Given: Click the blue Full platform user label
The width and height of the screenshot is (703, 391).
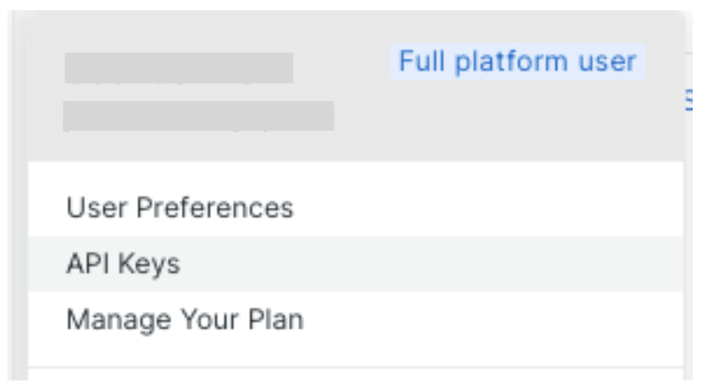Looking at the screenshot, I should 517,62.
